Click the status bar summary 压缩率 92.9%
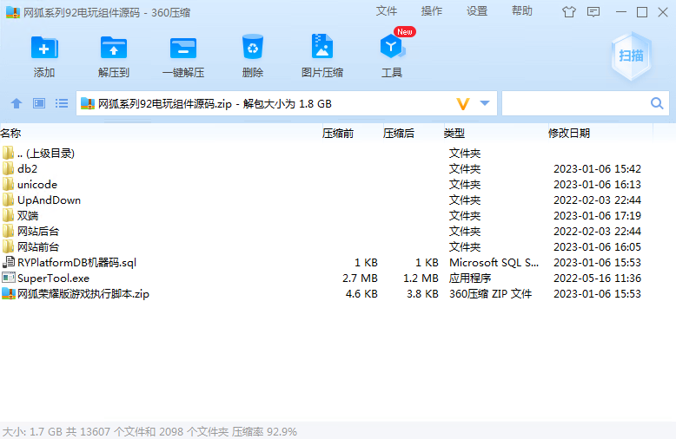The width and height of the screenshot is (676, 439). 264,431
